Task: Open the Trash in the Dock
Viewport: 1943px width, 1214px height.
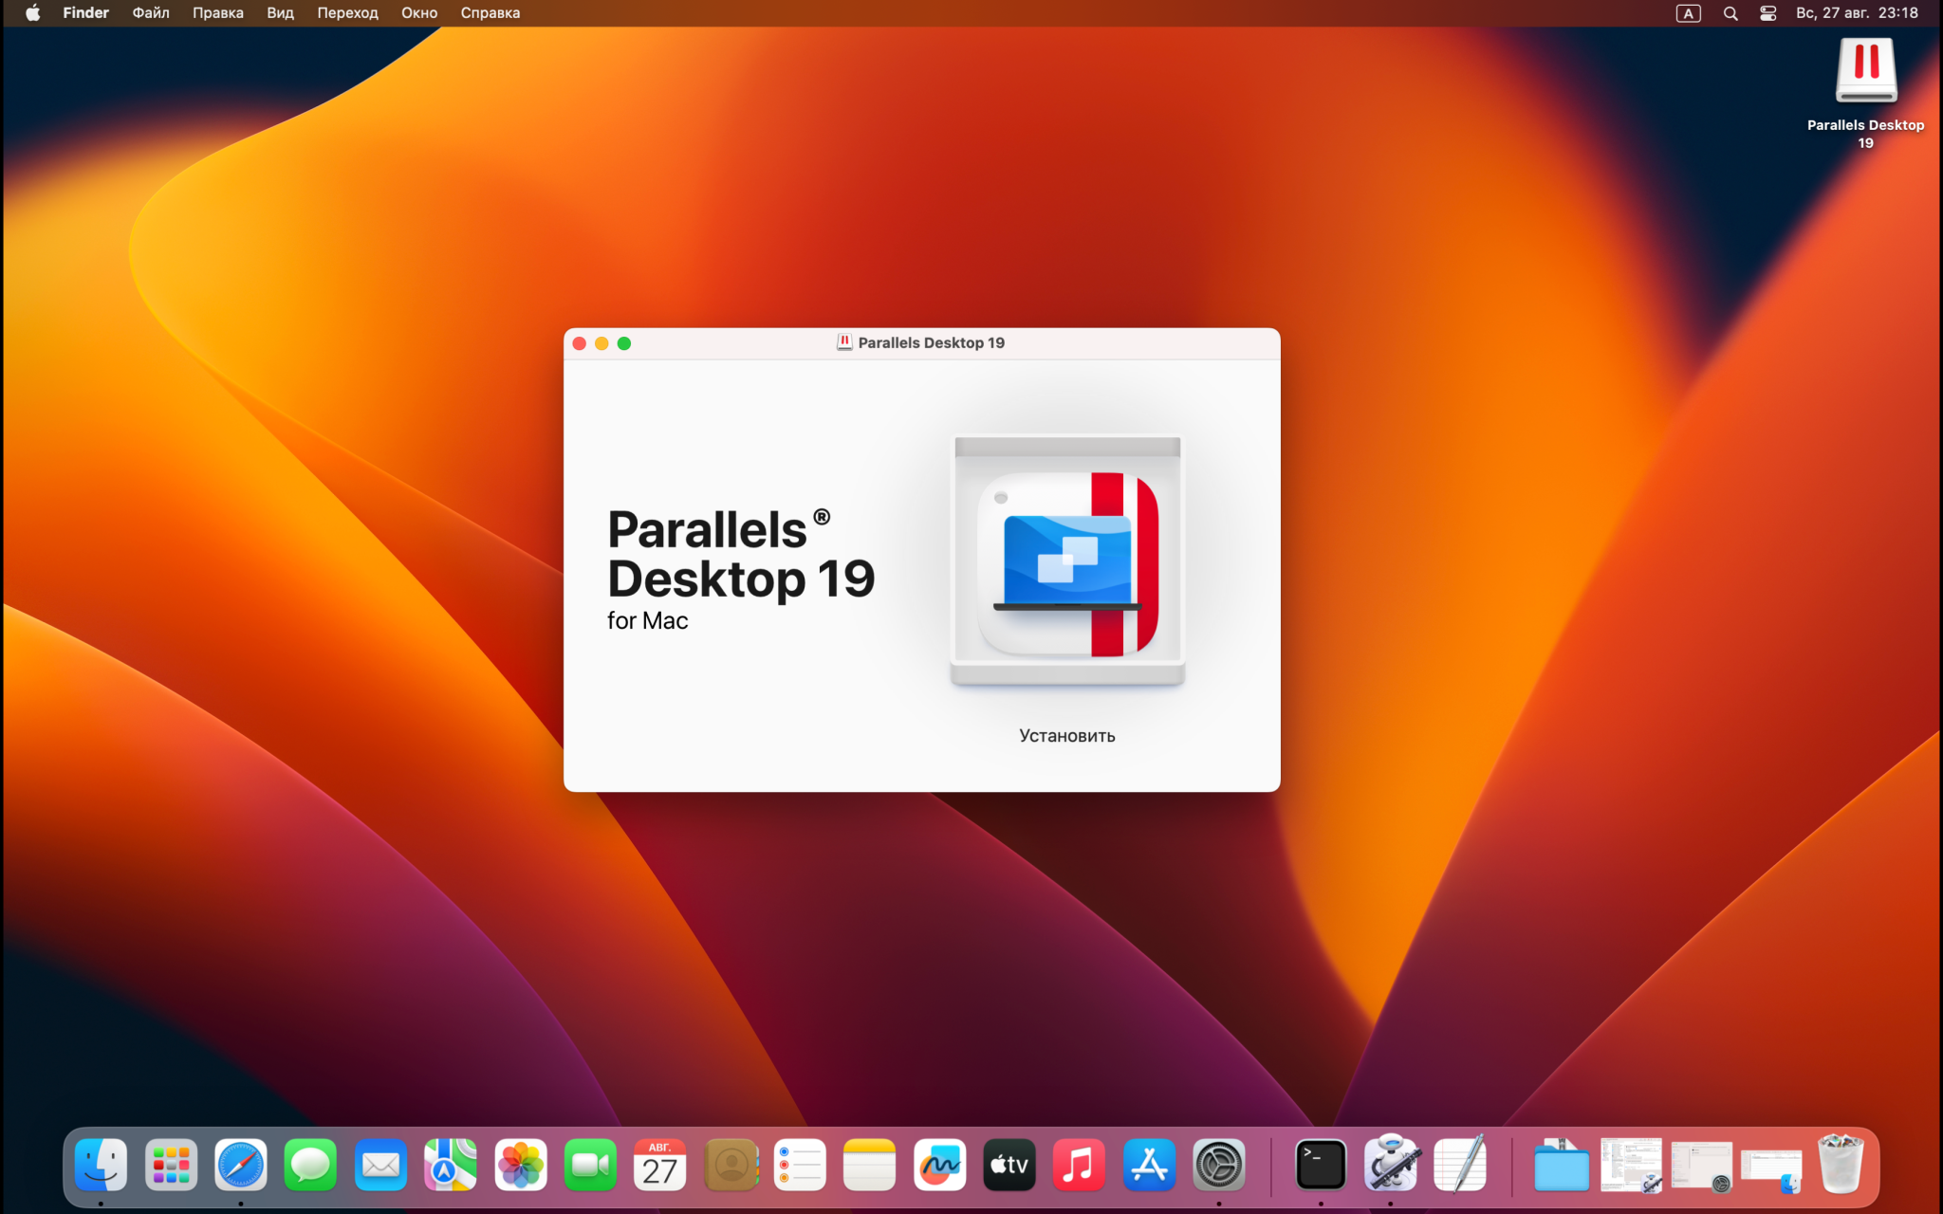Action: pos(1841,1163)
